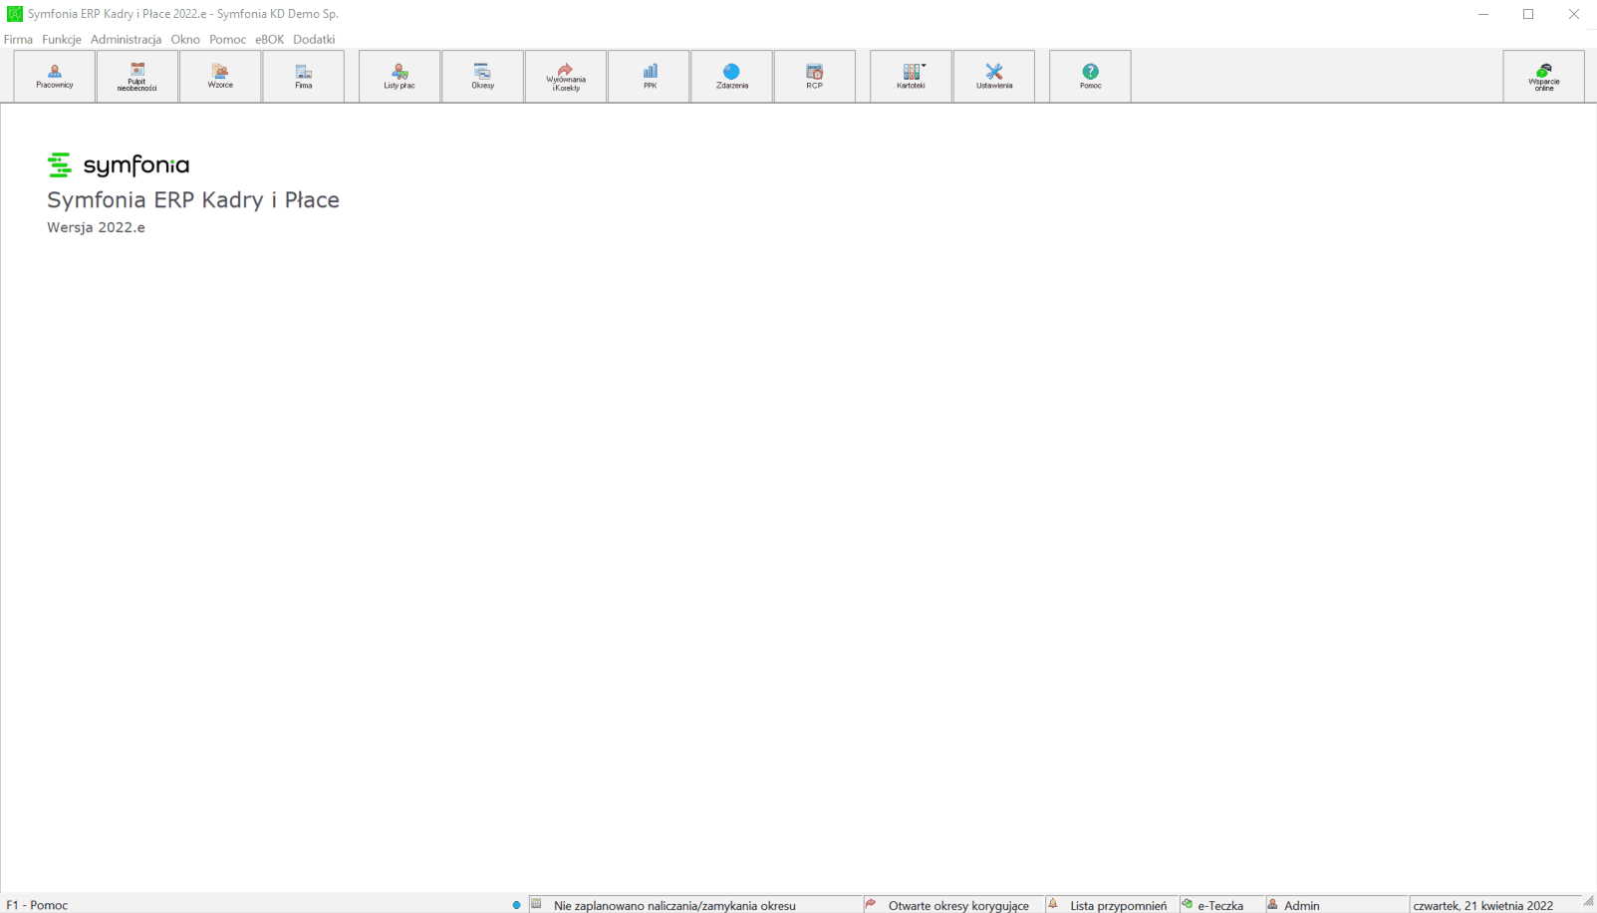
Task: Open Ustawienia settings tools icon
Action: [x=994, y=76]
